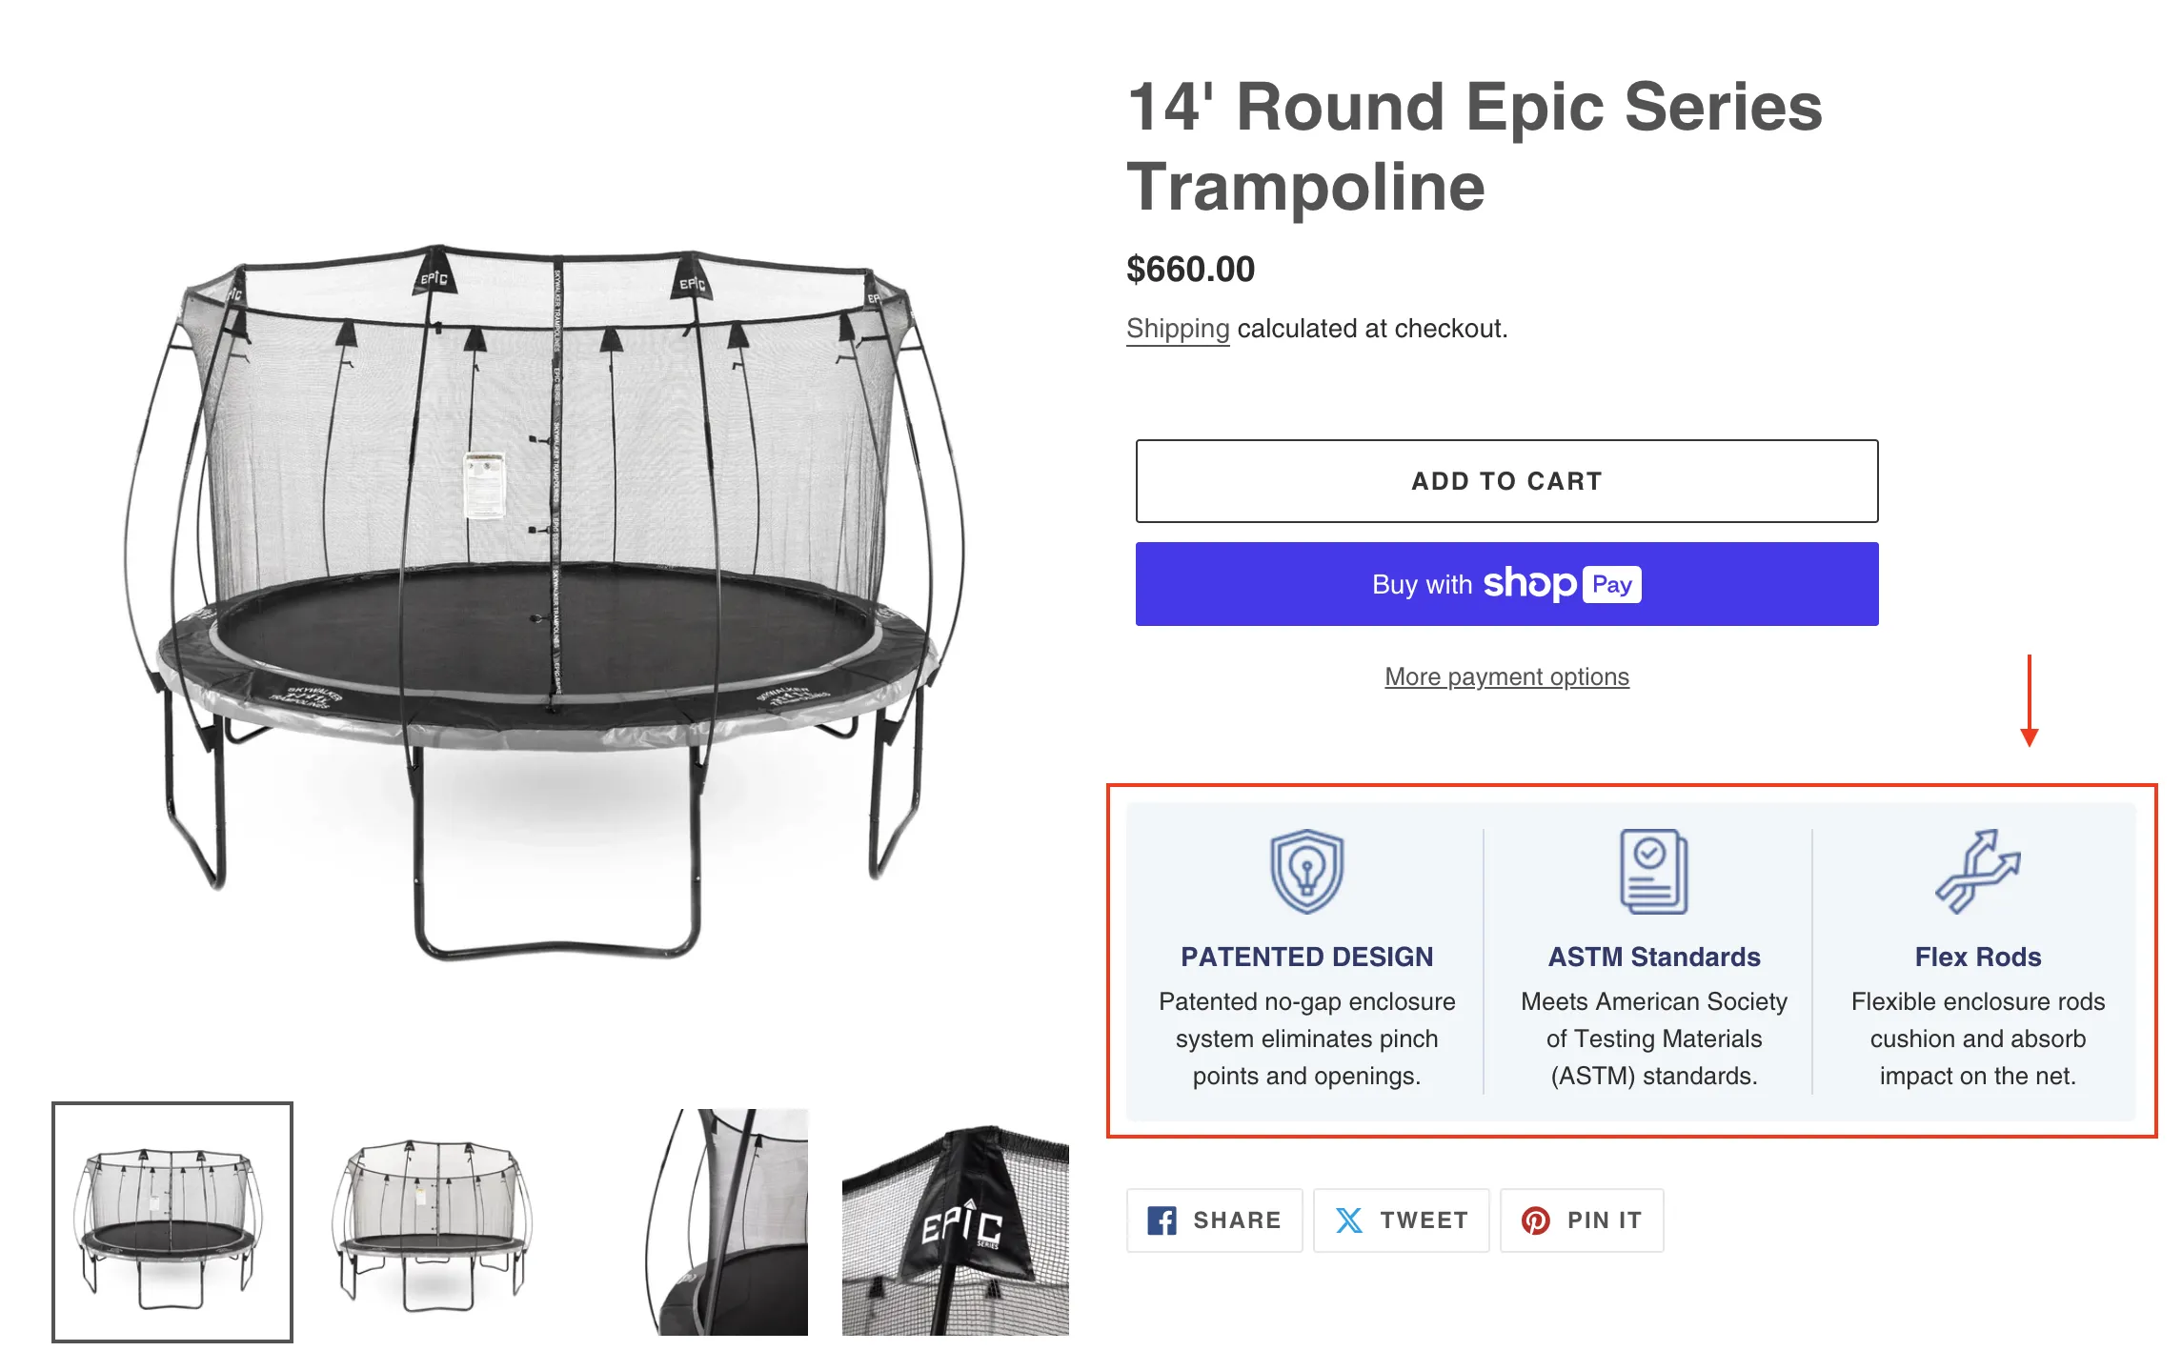Click the Pinterest icon next to Pin It
Screen dimensions: 2182x1351
point(1535,1220)
